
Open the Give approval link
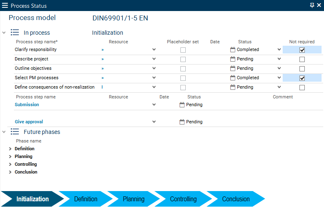click(29, 122)
